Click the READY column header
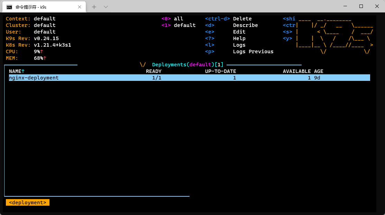The height and width of the screenshot is (215, 385). tap(154, 71)
